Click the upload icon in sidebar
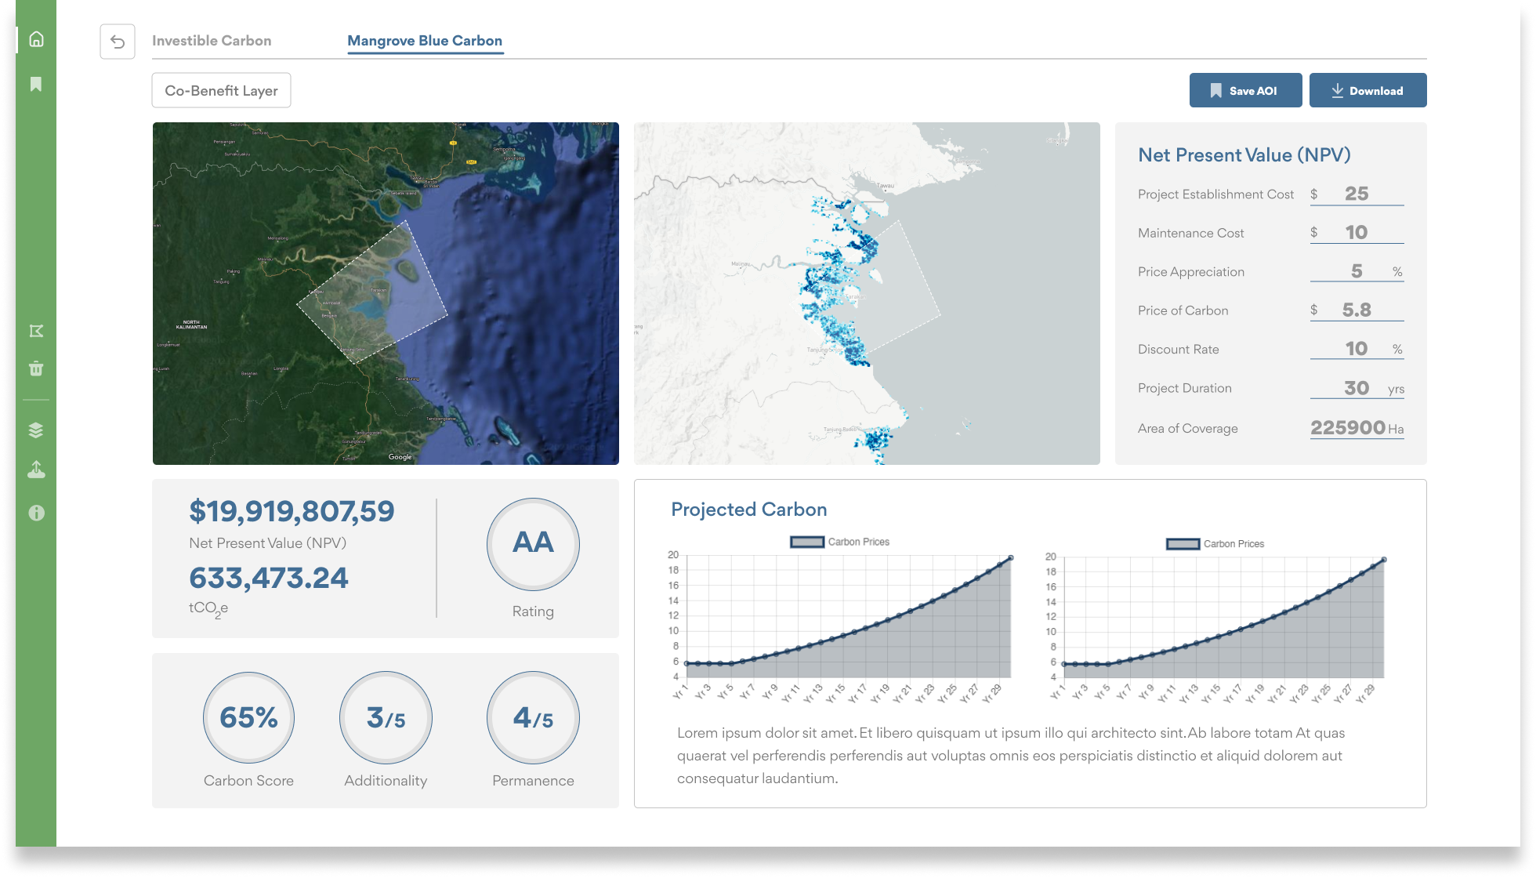Viewport: 1536px width, 878px height. pyautogui.click(x=36, y=470)
